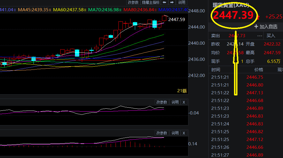
Task: Open 改参数 for the main chart
Action: (133, 2)
